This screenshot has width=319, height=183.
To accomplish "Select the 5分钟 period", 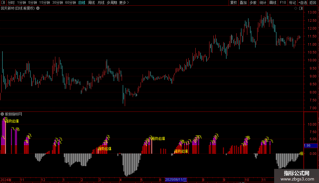I will [32, 3].
